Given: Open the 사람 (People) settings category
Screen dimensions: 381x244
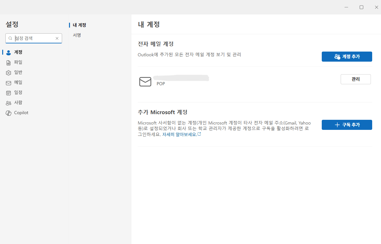Looking at the screenshot, I should point(33,103).
